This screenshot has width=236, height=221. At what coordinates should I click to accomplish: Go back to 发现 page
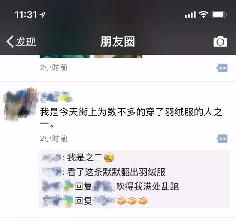tap(21, 42)
